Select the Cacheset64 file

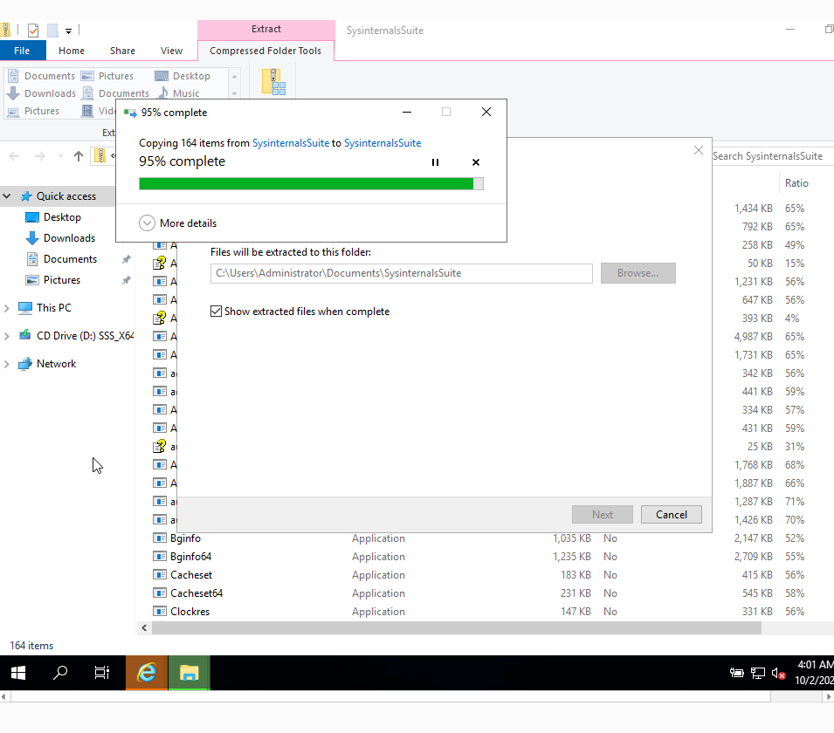[x=196, y=593]
